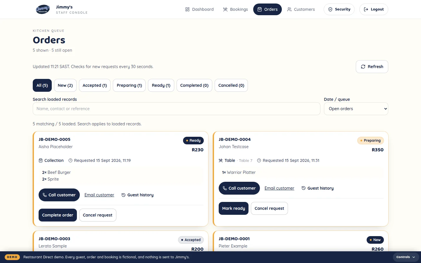Email customer for order JB-DEMO-0004
The height and width of the screenshot is (263, 421).
click(x=279, y=188)
